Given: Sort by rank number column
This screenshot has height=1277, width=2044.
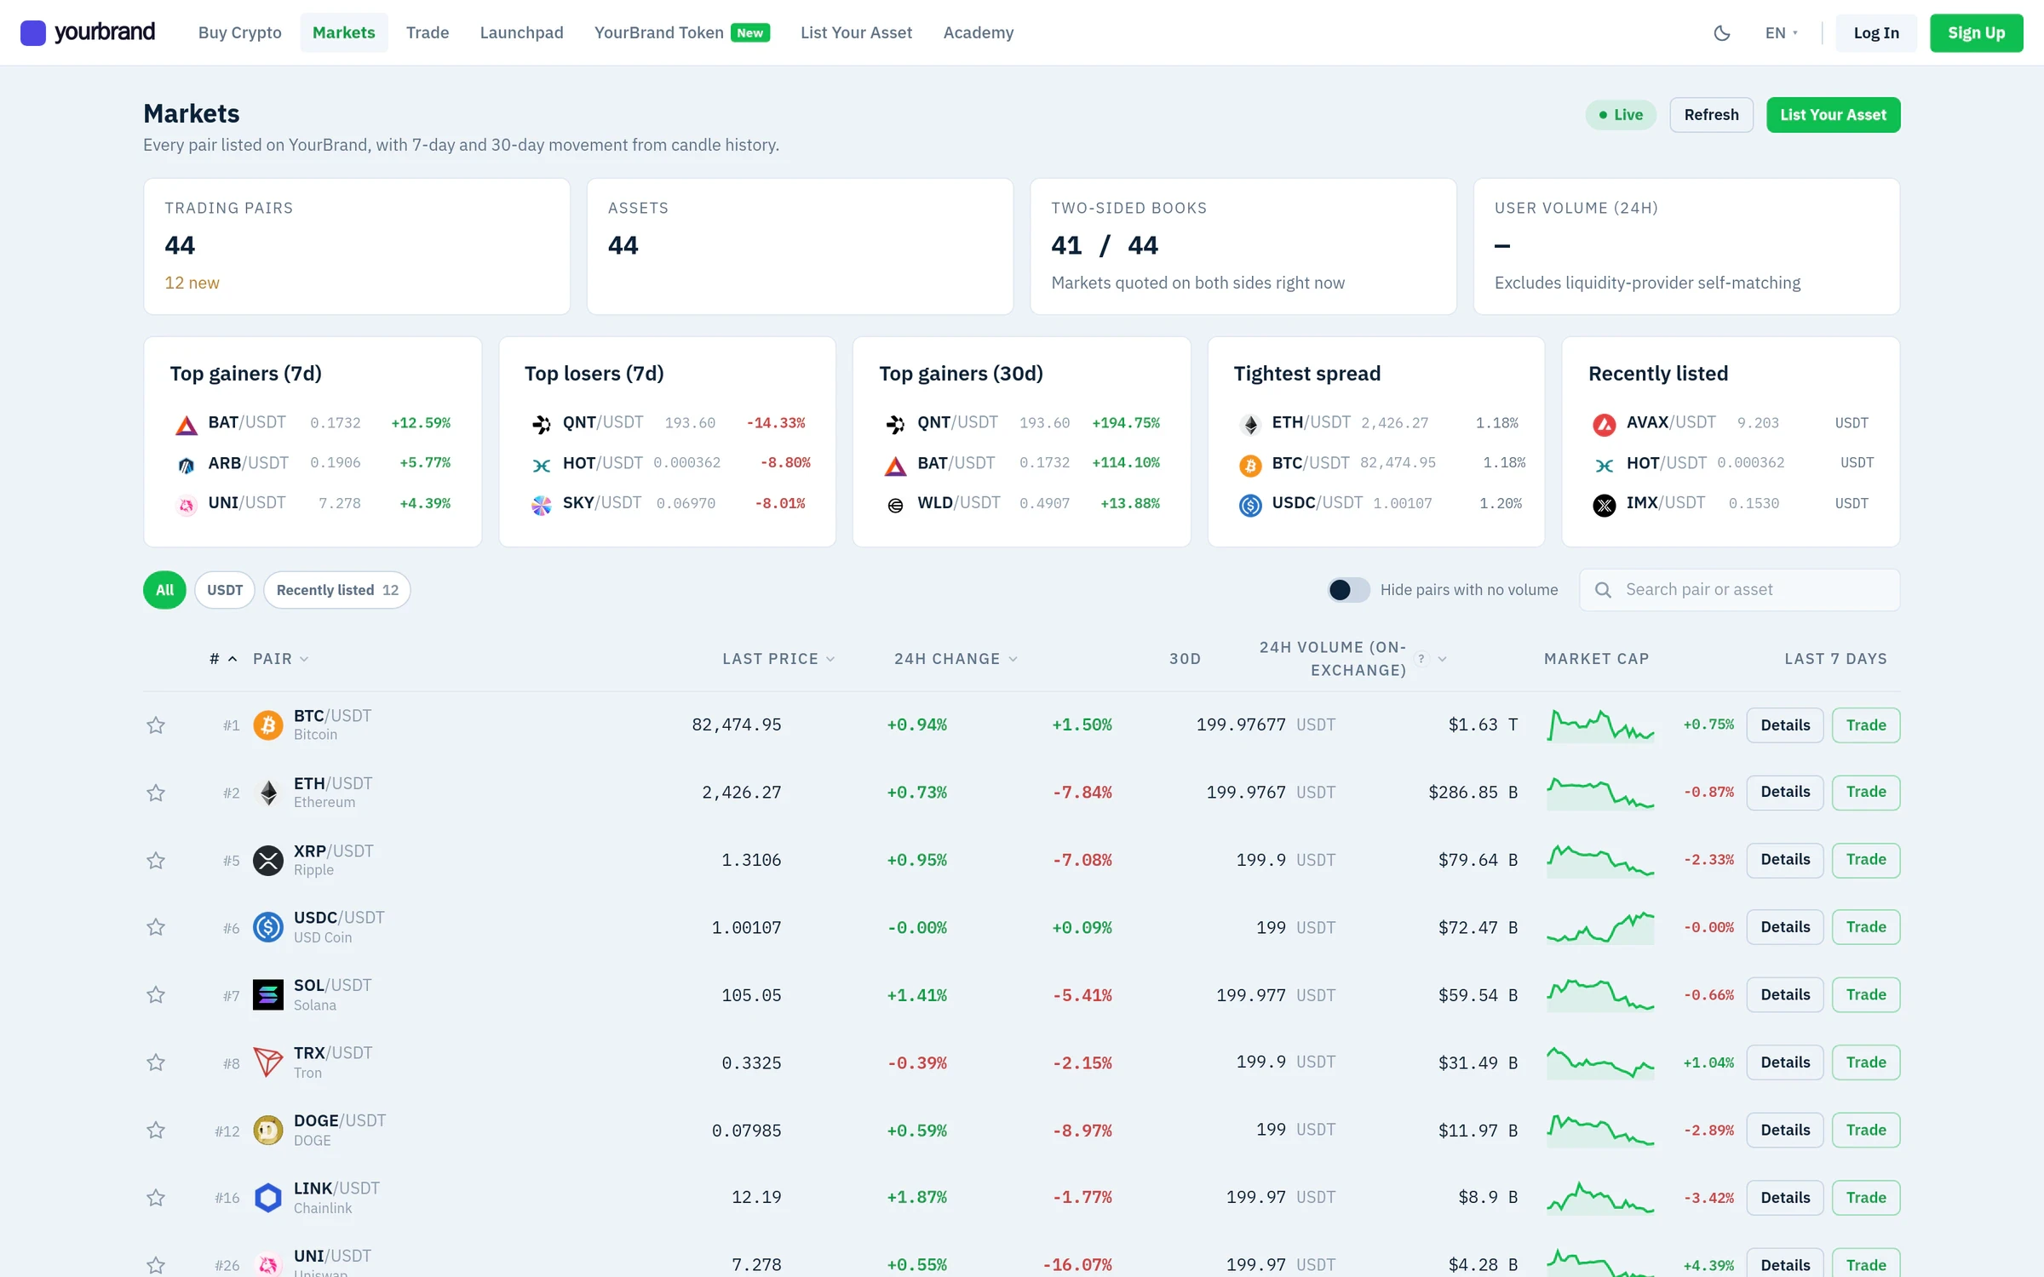Looking at the screenshot, I should [x=223, y=659].
